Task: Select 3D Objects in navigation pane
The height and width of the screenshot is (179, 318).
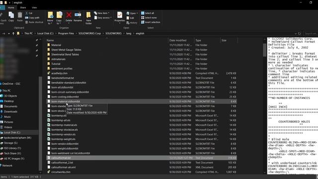Action: (x=10, y=96)
